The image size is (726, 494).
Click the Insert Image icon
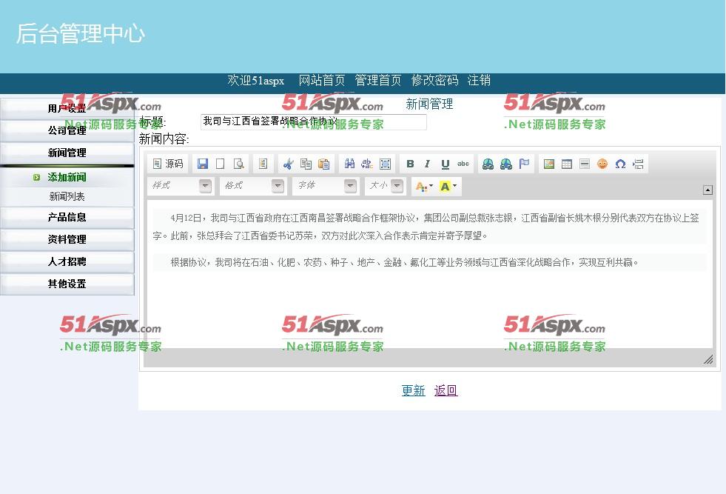(x=549, y=164)
